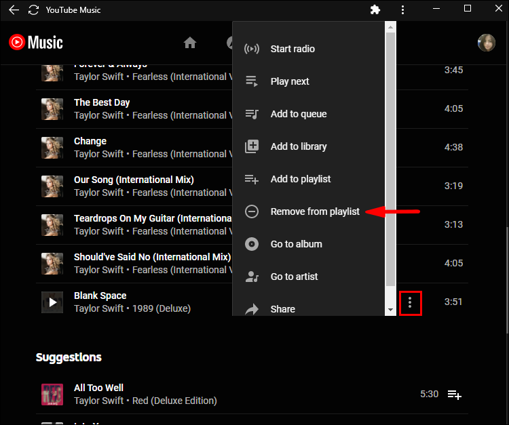Open Teardrops On My Guitar title
The image size is (509, 425).
[x=153, y=218]
